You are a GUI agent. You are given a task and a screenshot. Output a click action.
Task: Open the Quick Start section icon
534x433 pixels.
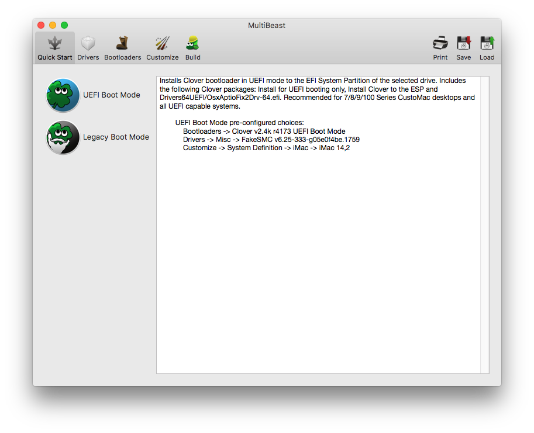coord(55,44)
